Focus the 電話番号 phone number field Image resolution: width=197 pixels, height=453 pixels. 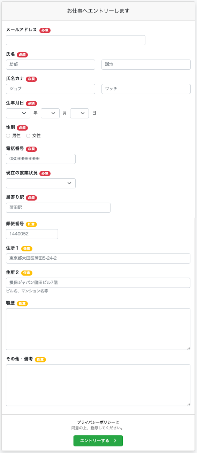[x=41, y=159]
